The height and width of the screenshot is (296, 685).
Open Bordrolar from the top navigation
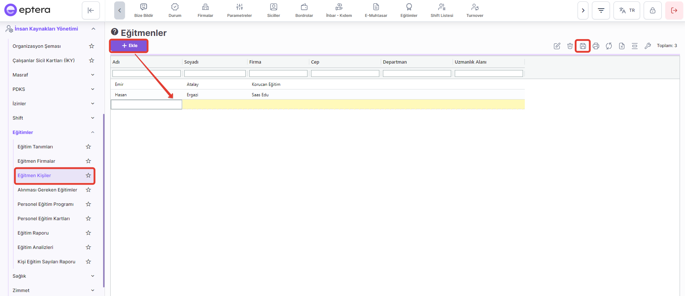coord(304,10)
